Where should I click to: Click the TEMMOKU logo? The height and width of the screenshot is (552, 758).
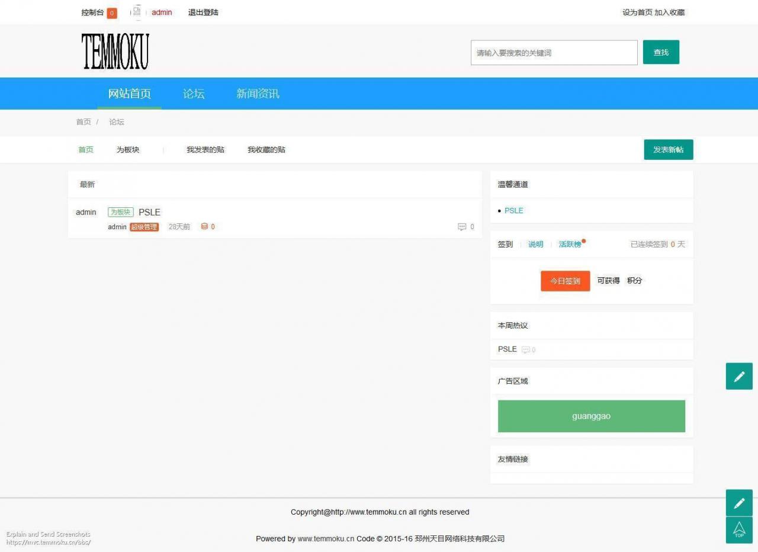(x=115, y=52)
